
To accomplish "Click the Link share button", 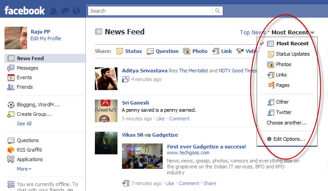I will coord(226,51).
